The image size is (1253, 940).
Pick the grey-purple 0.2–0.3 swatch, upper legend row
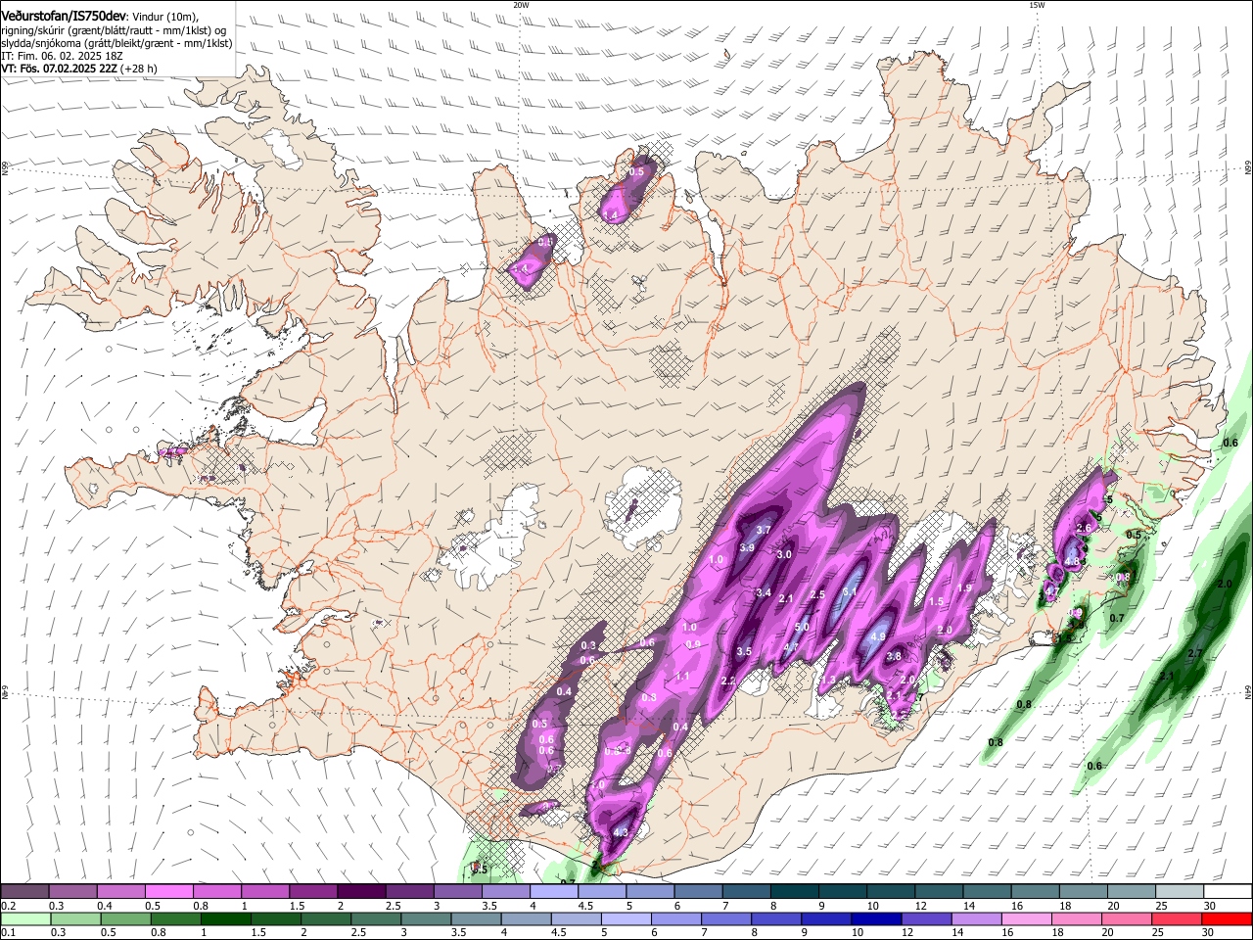(24, 891)
